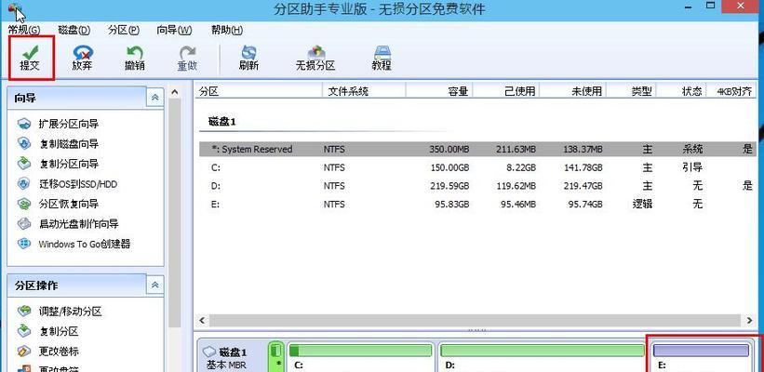Click the 更改卷标 icon
The image size is (764, 372).
[24, 351]
